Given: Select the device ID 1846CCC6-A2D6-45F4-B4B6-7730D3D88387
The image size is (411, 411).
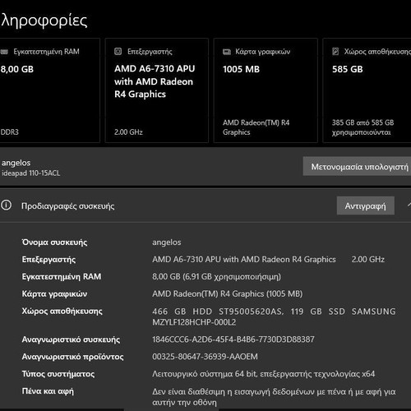Looking at the screenshot, I should [233, 339].
